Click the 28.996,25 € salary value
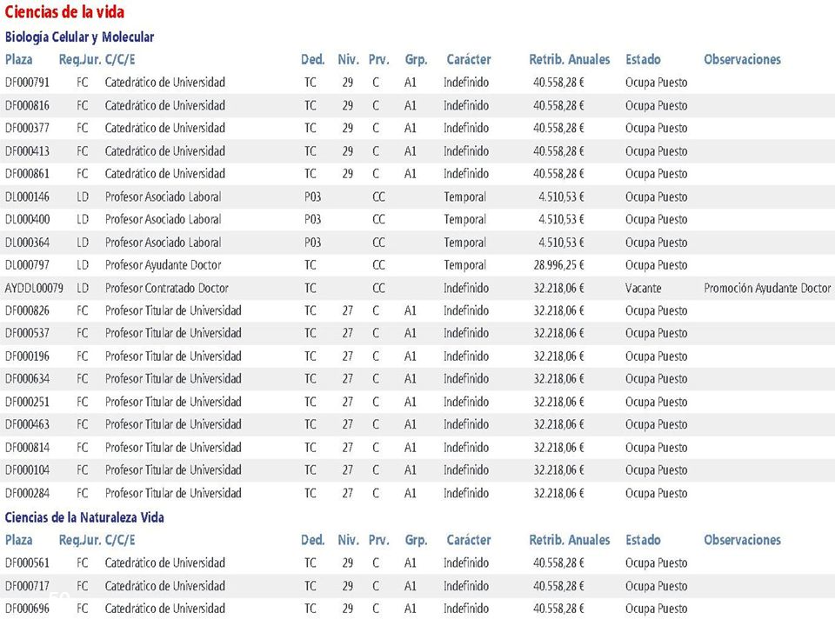The width and height of the screenshot is (835, 626). pyautogui.click(x=558, y=265)
